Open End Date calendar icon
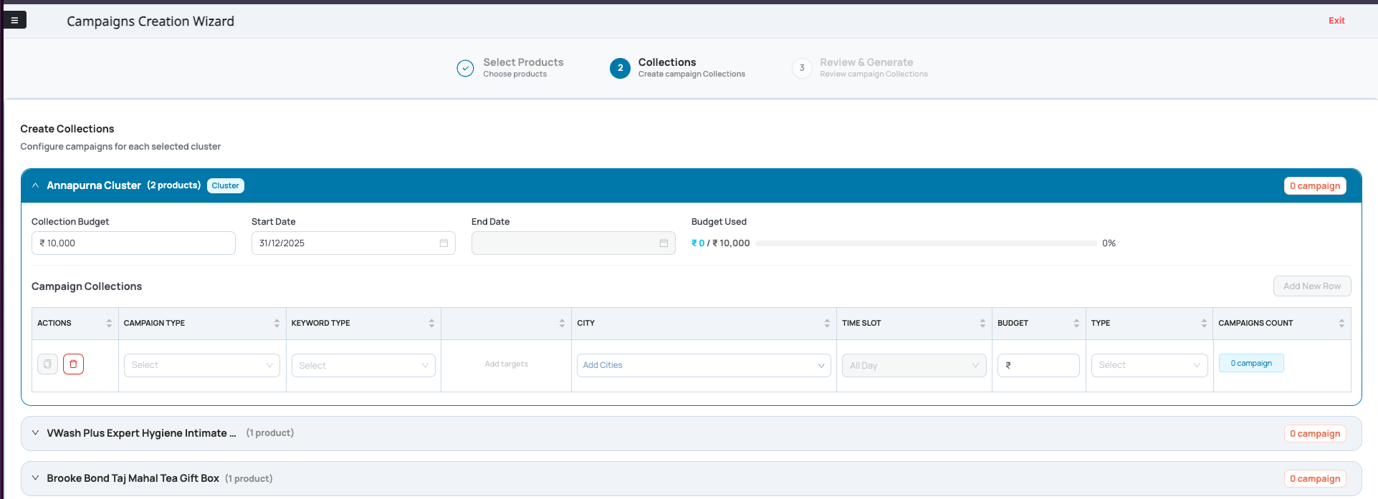Screen dimensions: 1378x499 [664, 243]
